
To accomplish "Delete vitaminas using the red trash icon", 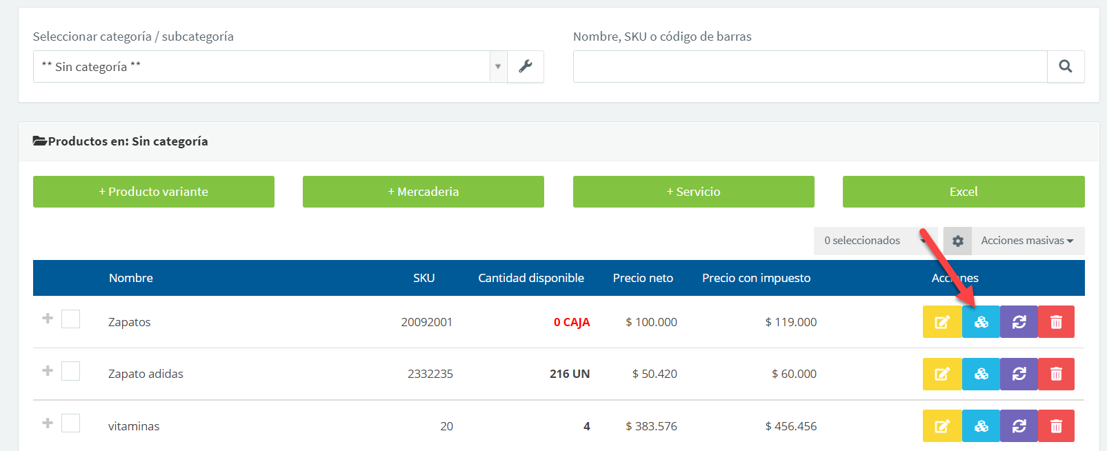I will (x=1056, y=426).
